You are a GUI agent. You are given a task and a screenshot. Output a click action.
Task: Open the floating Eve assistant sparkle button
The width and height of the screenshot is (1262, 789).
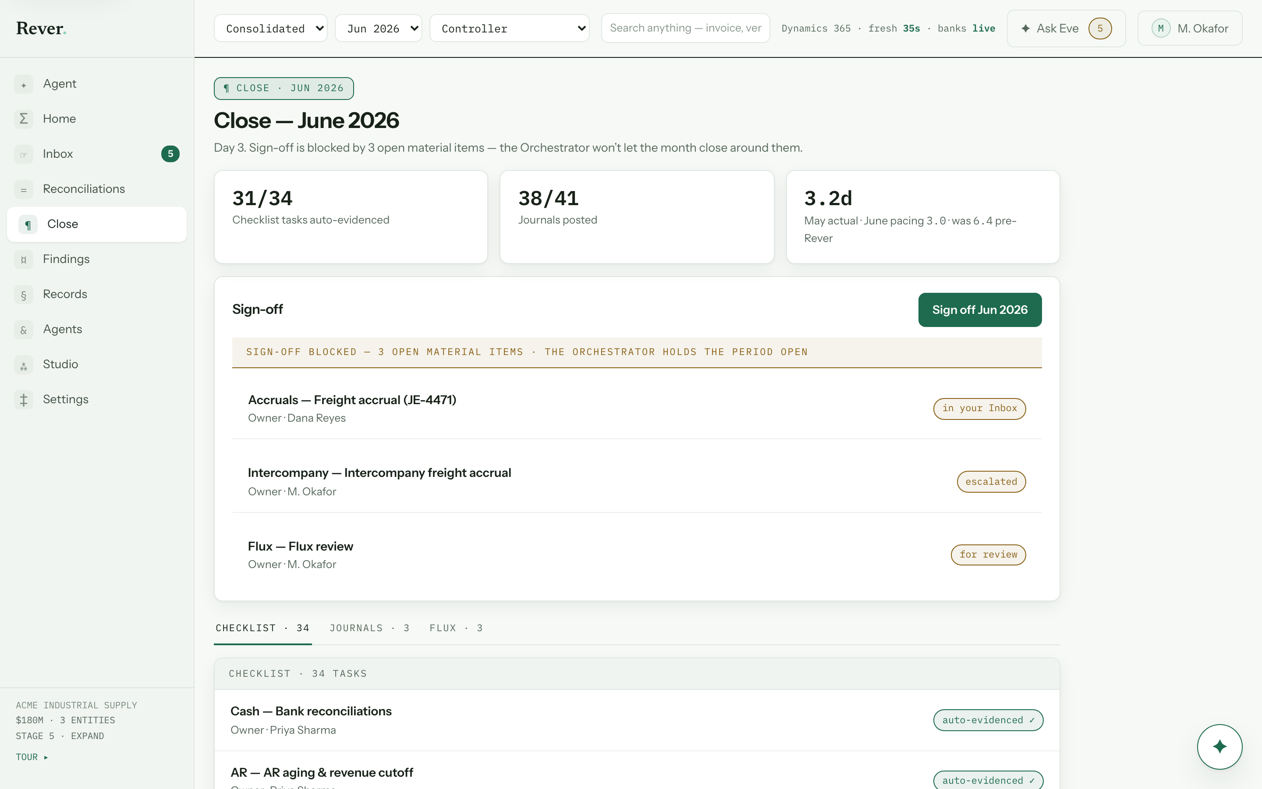[1219, 747]
